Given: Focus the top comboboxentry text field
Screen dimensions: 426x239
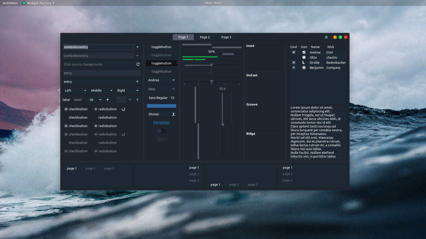Looking at the screenshot, I should [x=98, y=47].
